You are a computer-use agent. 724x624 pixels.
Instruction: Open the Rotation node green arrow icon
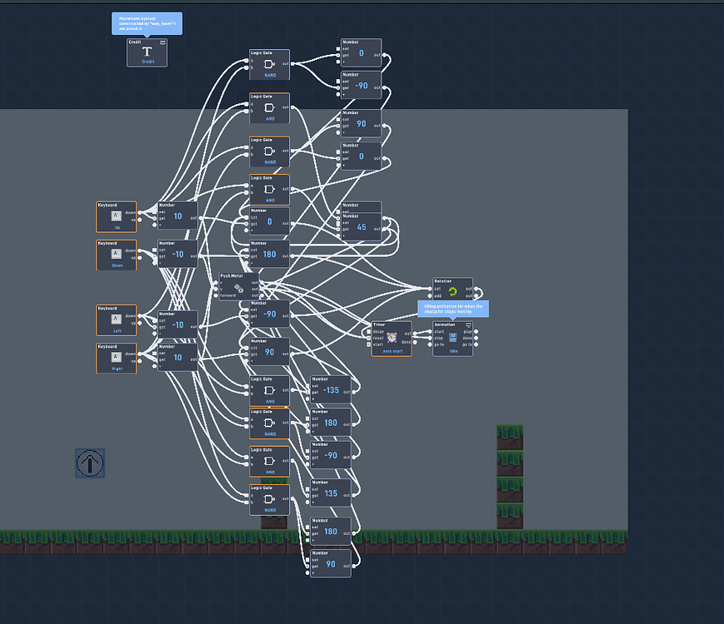[x=452, y=292]
